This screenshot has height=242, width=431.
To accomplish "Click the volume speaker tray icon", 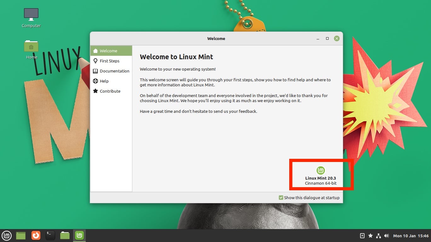I will [x=387, y=236].
